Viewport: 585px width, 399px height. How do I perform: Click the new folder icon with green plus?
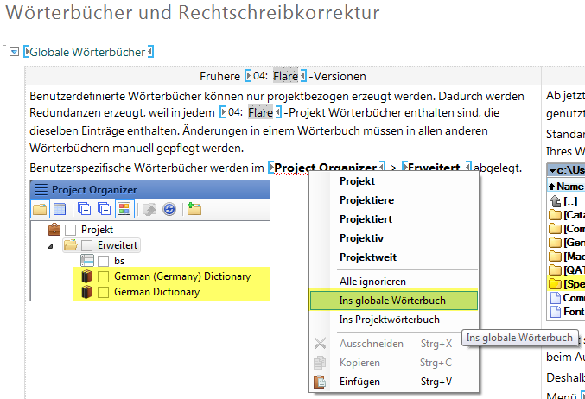click(194, 209)
